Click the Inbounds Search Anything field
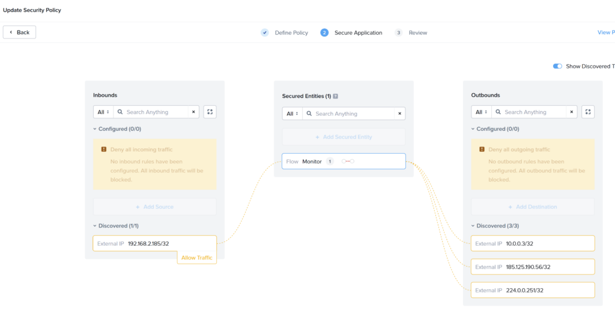 [x=151, y=112]
